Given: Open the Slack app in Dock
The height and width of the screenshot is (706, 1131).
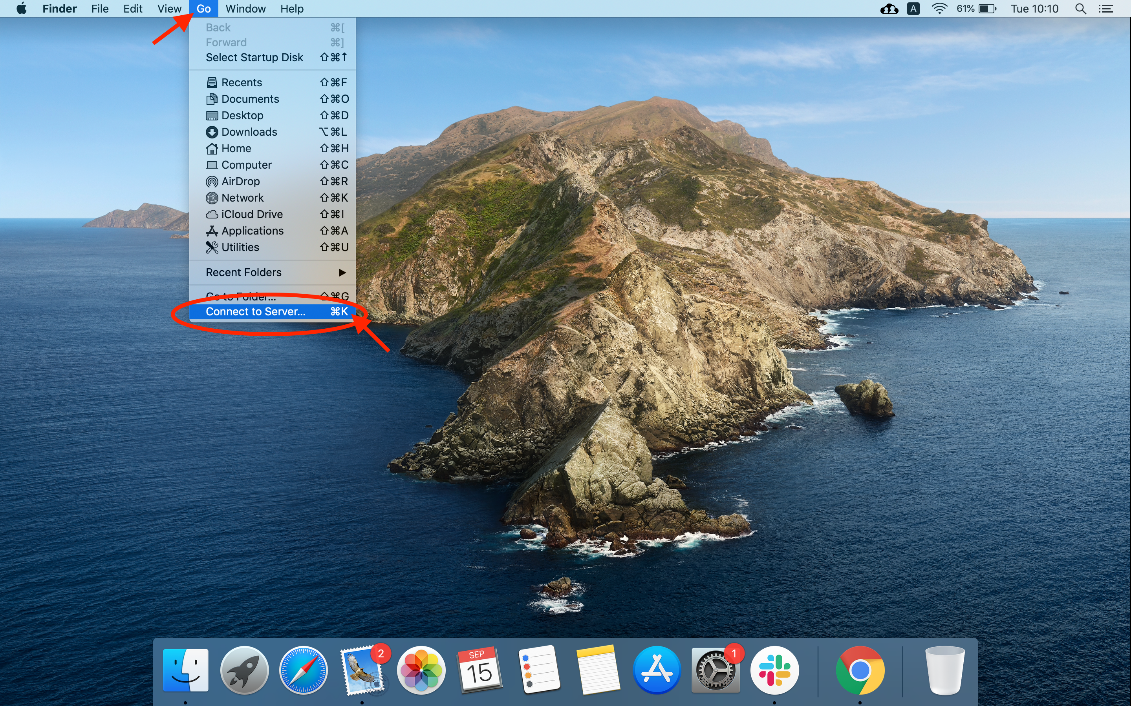Looking at the screenshot, I should click(x=774, y=670).
